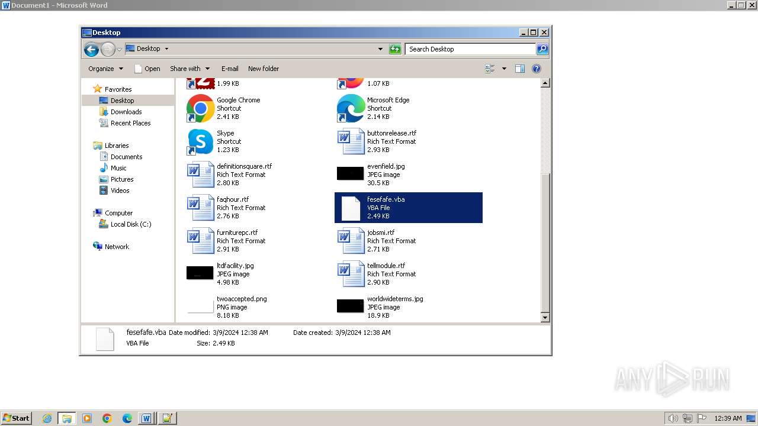
Task: Click the E-mail toolbar button
Action: (x=230, y=69)
